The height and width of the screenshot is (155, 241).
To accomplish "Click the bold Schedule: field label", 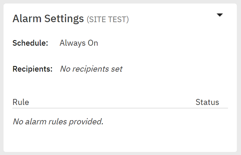I will (x=30, y=43).
